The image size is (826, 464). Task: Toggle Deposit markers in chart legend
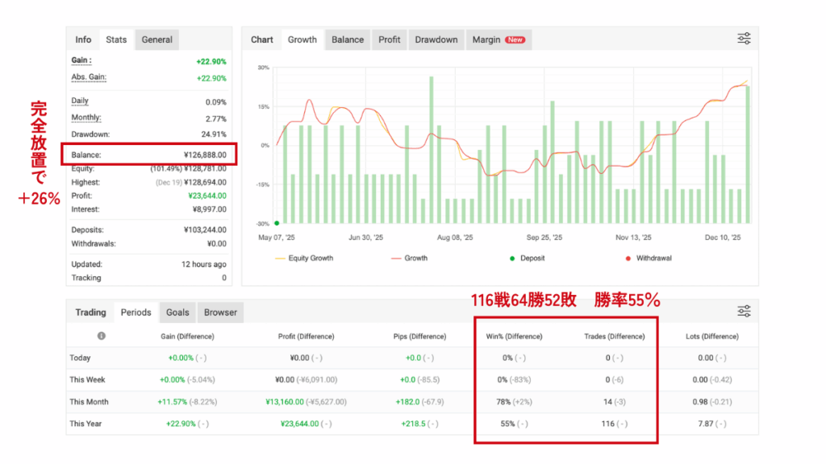pos(528,258)
